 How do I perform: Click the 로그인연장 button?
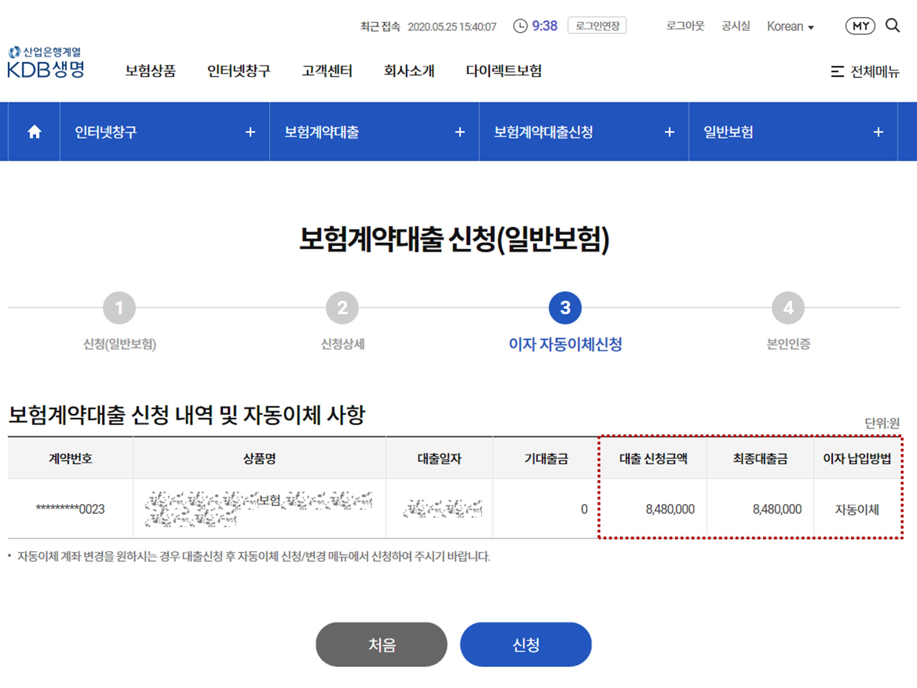597,26
